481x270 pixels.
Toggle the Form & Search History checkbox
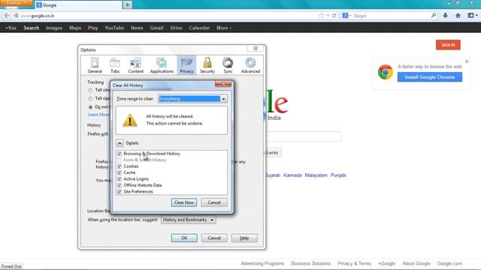[x=119, y=160]
